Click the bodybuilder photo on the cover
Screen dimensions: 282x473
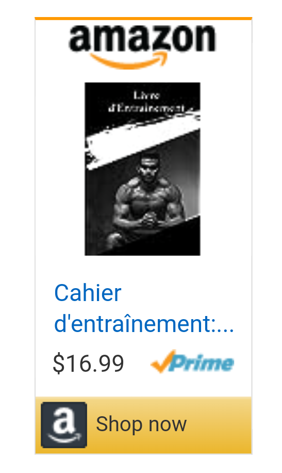click(x=146, y=199)
